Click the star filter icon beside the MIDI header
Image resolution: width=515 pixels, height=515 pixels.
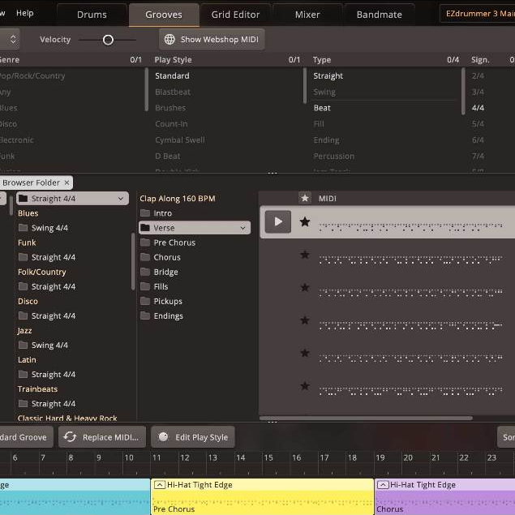[x=305, y=198]
